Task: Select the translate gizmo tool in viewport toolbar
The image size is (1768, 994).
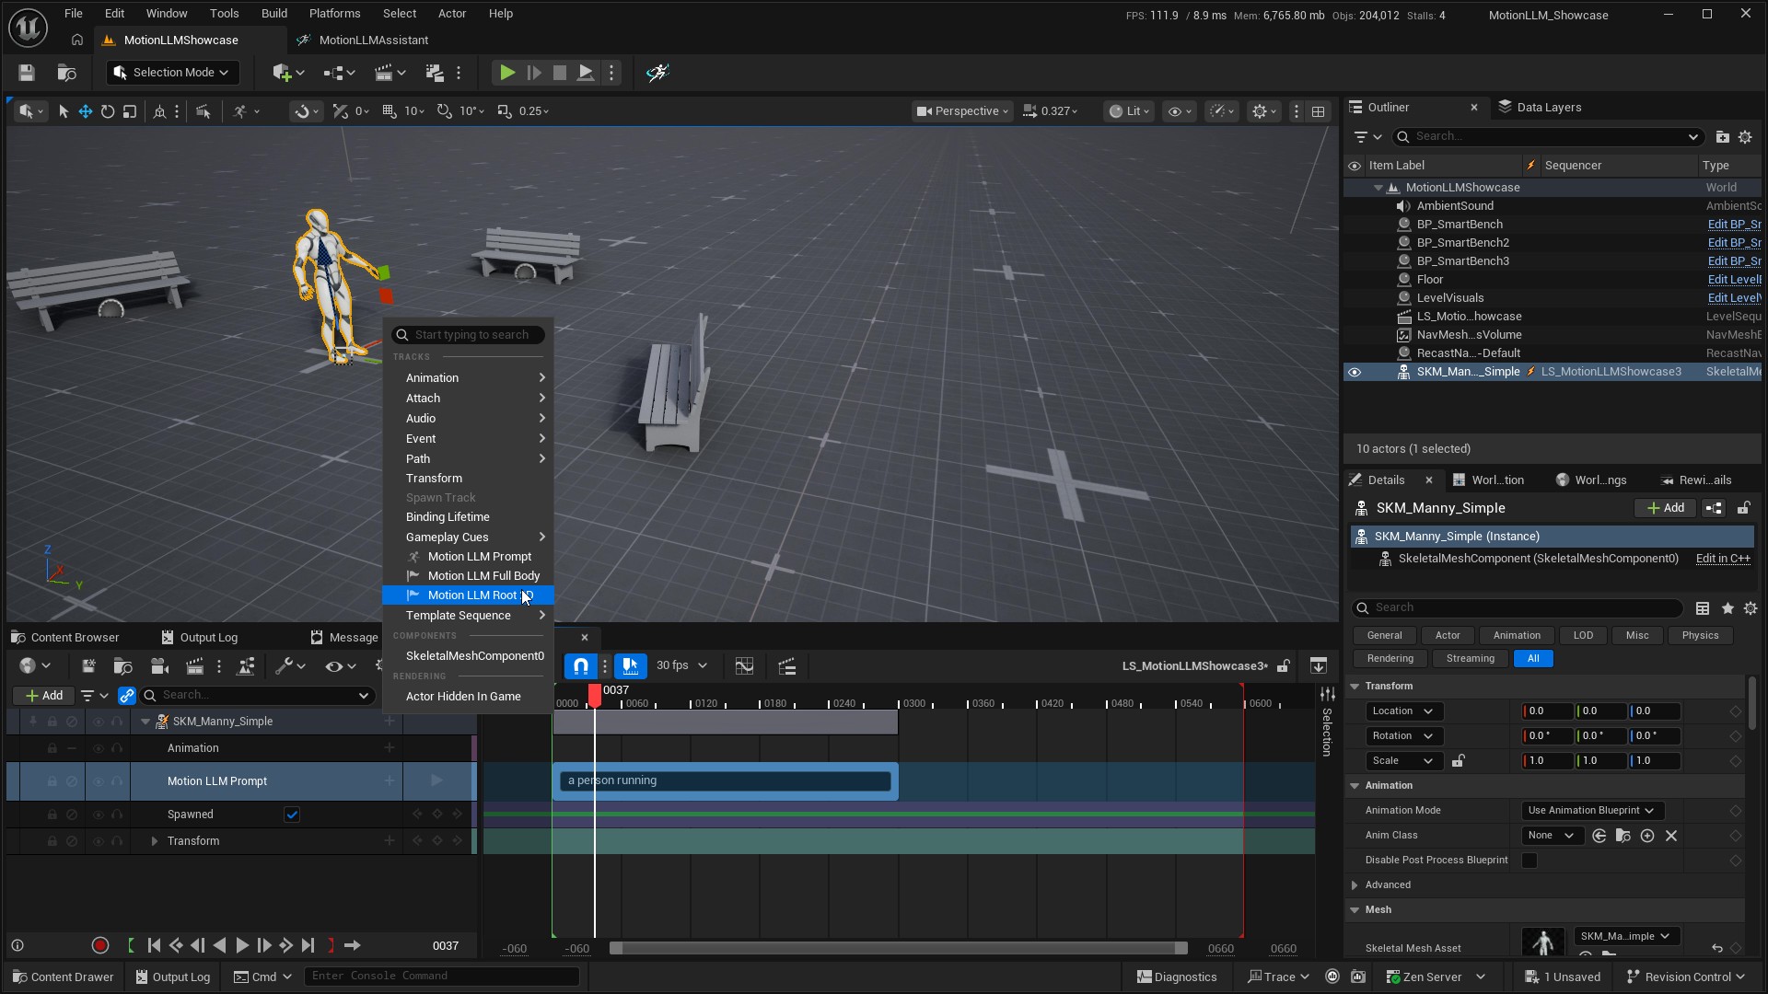Action: (x=85, y=111)
